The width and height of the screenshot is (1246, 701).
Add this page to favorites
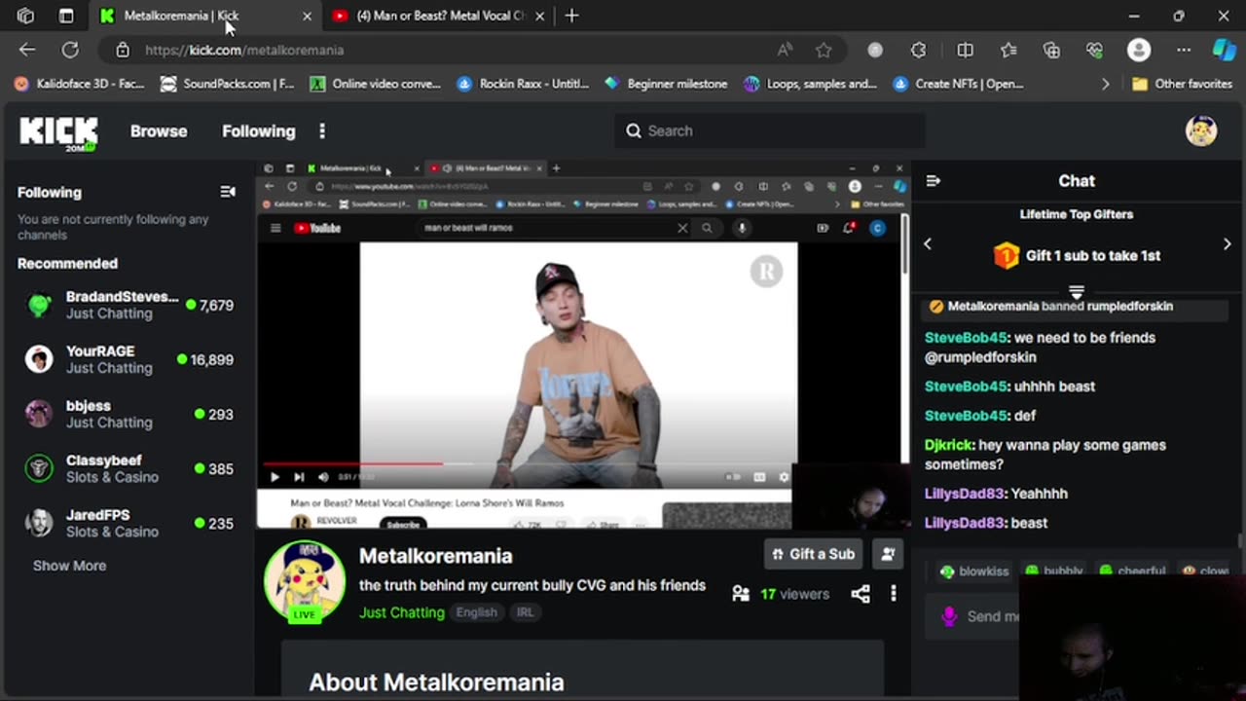[824, 50]
